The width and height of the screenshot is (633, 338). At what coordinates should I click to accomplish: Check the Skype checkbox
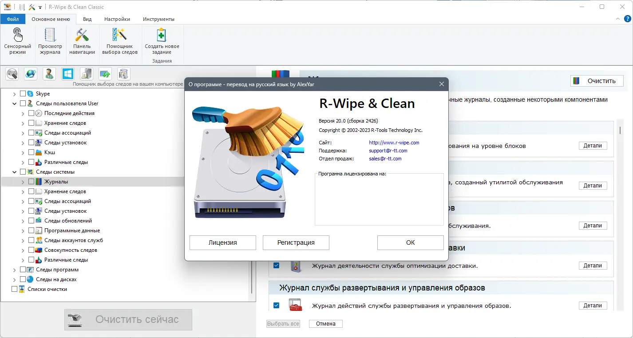click(x=23, y=94)
